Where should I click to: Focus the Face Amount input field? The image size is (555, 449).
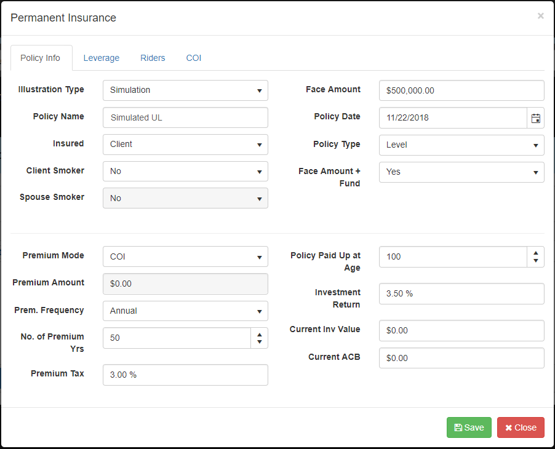[461, 90]
